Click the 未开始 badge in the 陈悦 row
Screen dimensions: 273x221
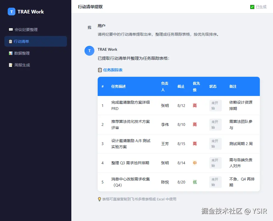[215, 182]
